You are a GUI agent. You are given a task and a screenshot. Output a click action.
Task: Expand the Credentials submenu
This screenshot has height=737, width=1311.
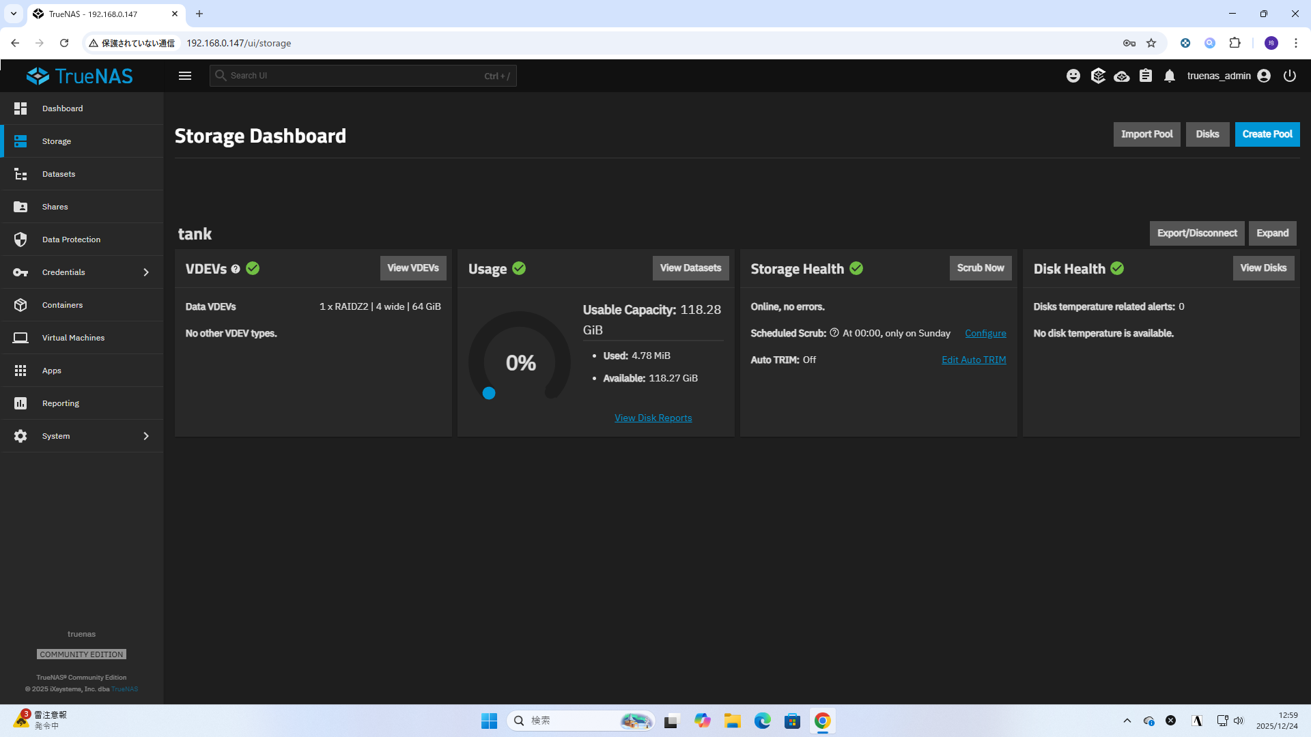pos(145,272)
